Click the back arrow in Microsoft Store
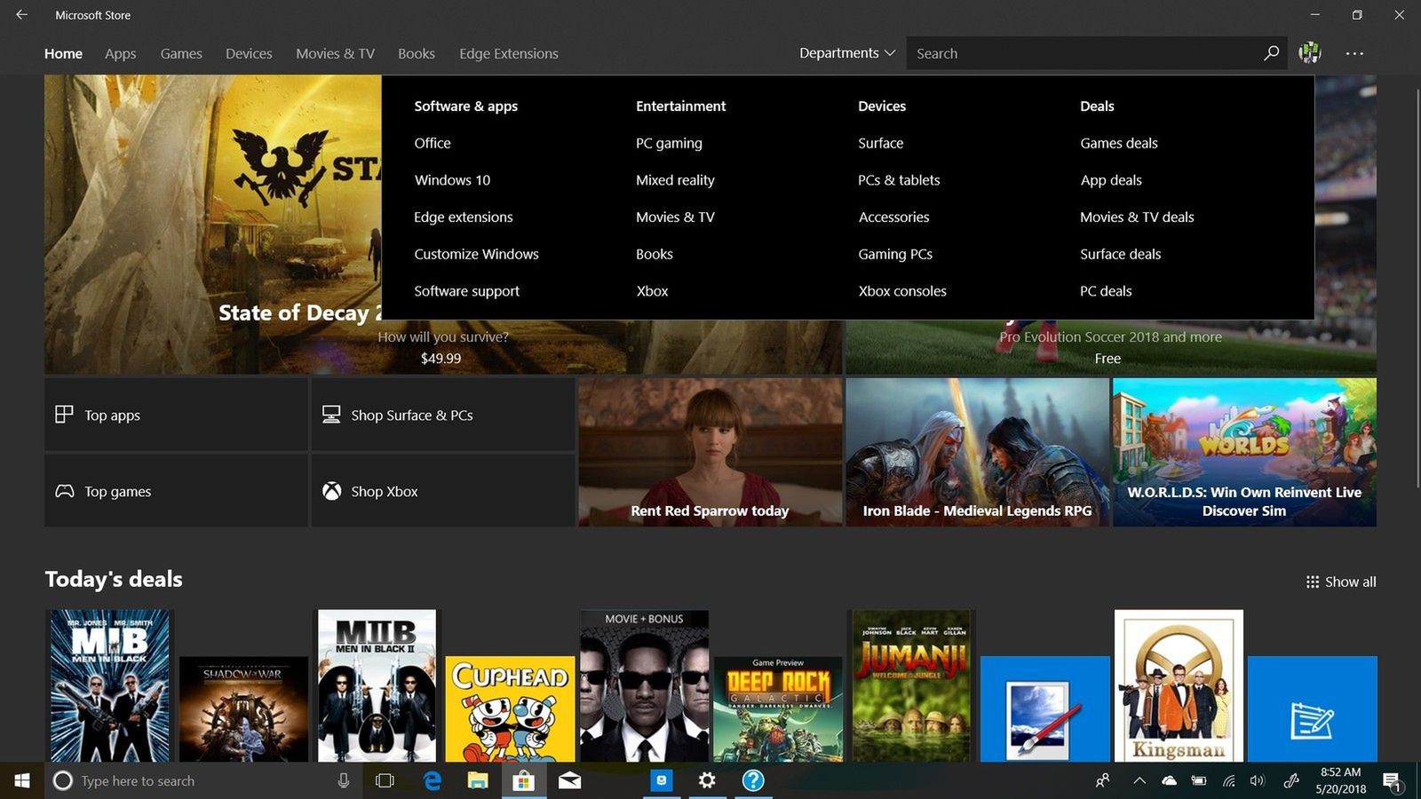The height and width of the screenshot is (799, 1421). pyautogui.click(x=21, y=14)
